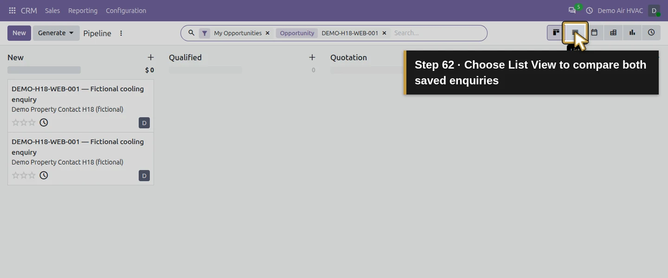668x278 pixels.
Task: Open activity clock on first enquiry card
Action: [44, 122]
